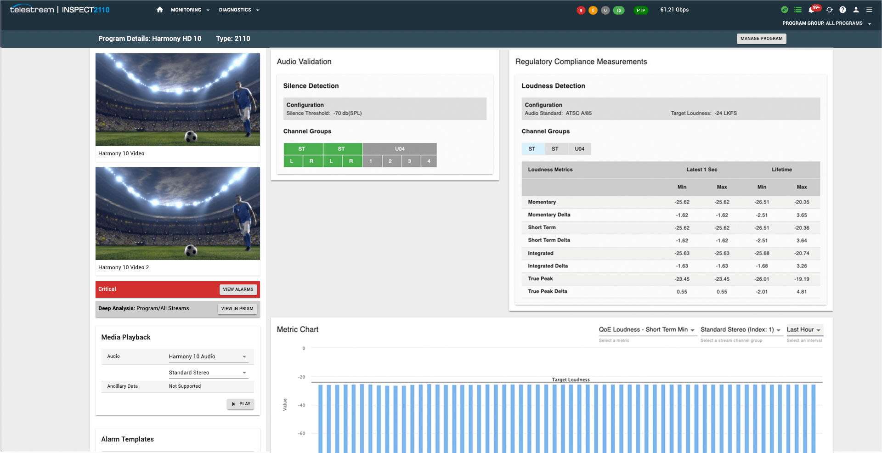Click the gray alarm count badge
This screenshot has height=453, width=882.
coord(605,10)
